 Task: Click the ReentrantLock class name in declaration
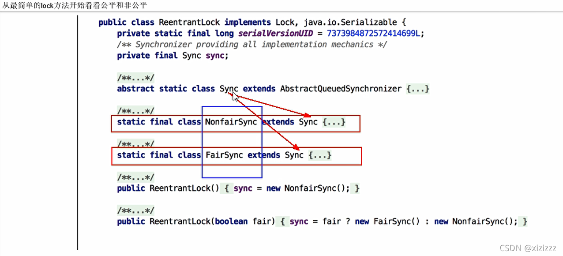[x=189, y=23]
